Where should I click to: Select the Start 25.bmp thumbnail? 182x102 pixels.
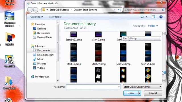[x=148, y=52]
